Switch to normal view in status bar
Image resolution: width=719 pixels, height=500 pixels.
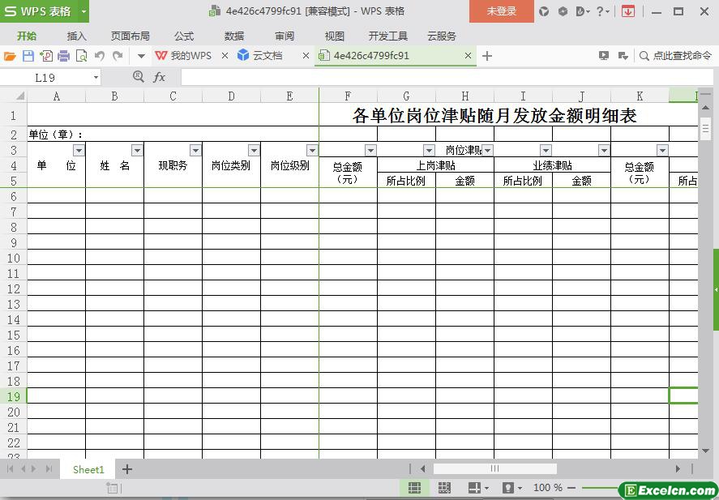pyautogui.click(x=414, y=488)
